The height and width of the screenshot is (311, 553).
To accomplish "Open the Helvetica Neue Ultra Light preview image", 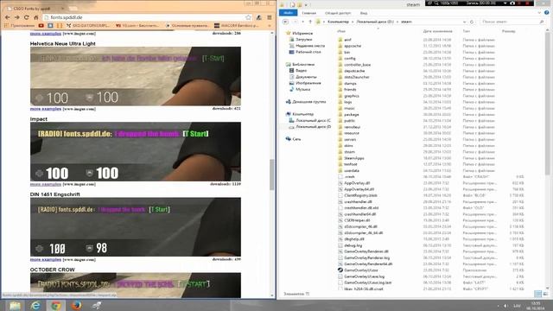I will tap(136, 76).
